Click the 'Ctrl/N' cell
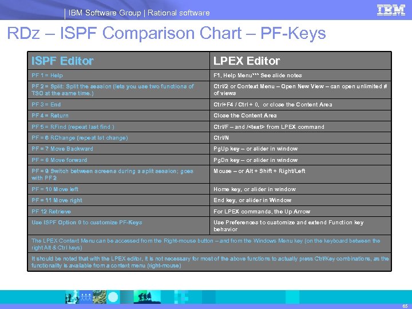Image resolution: width=412 pixels, height=309 pixels. tap(300, 138)
